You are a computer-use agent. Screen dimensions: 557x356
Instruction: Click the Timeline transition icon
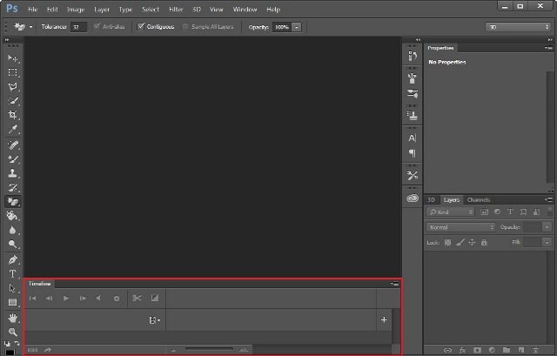pos(155,298)
